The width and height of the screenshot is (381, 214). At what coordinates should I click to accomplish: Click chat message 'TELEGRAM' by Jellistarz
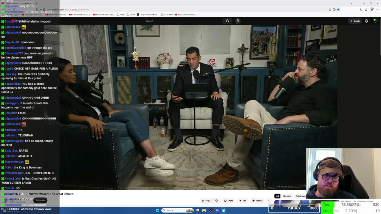coord(26,135)
